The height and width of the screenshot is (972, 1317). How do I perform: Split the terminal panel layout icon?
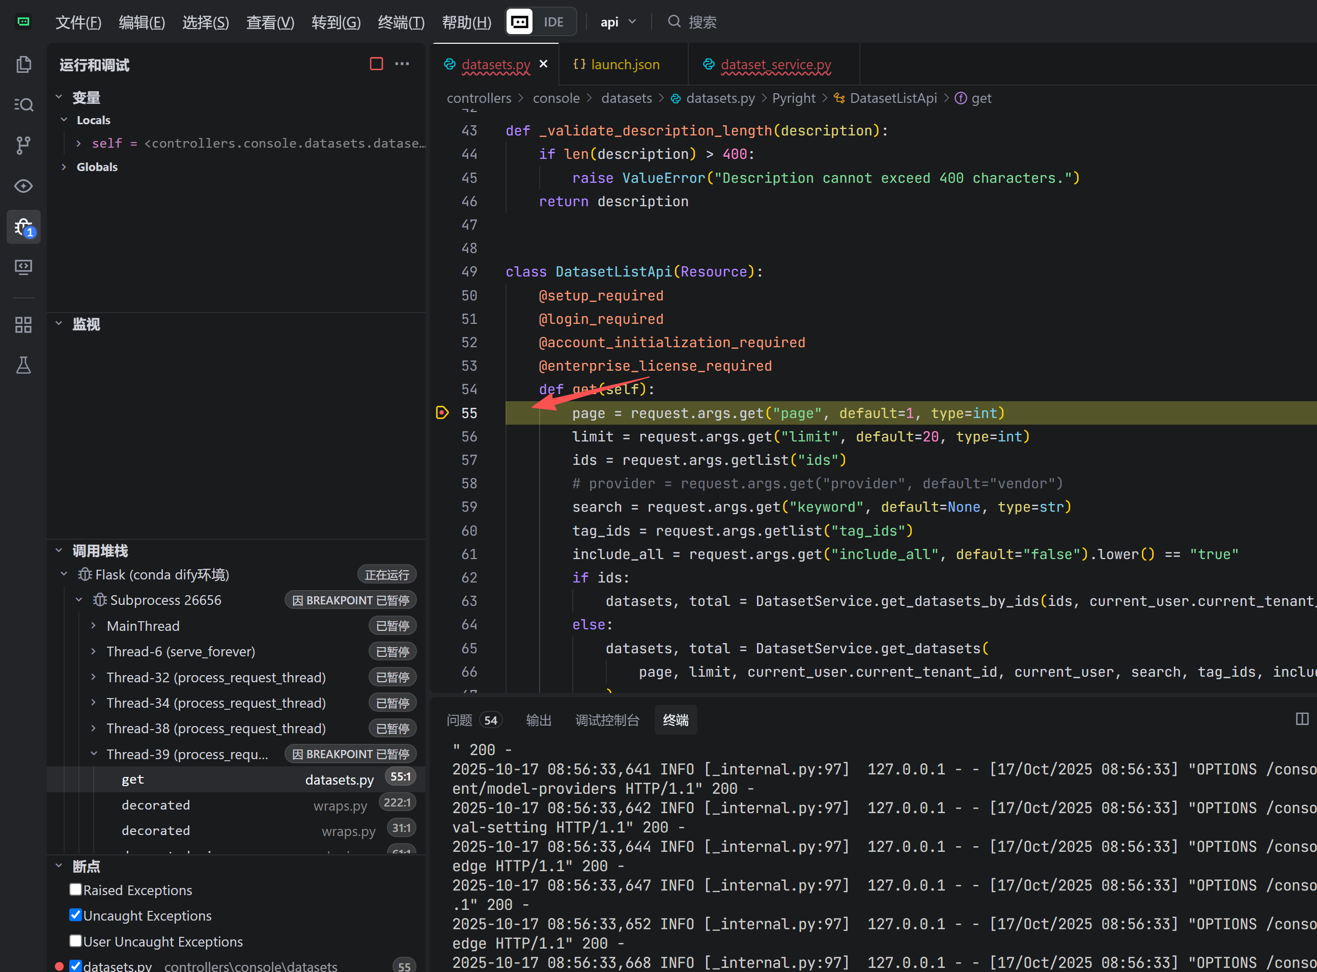point(1302,719)
